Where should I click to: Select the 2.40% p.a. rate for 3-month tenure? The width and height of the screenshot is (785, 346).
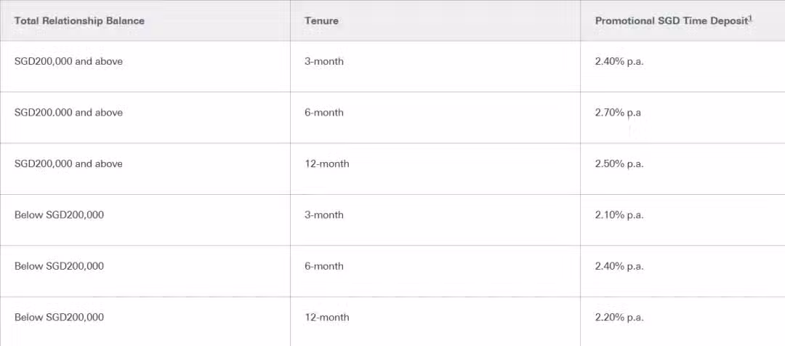(619, 62)
